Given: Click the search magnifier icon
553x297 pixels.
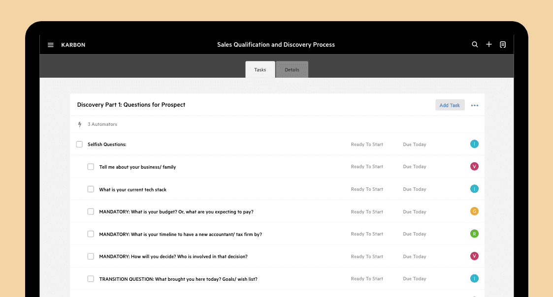Looking at the screenshot, I should point(475,45).
